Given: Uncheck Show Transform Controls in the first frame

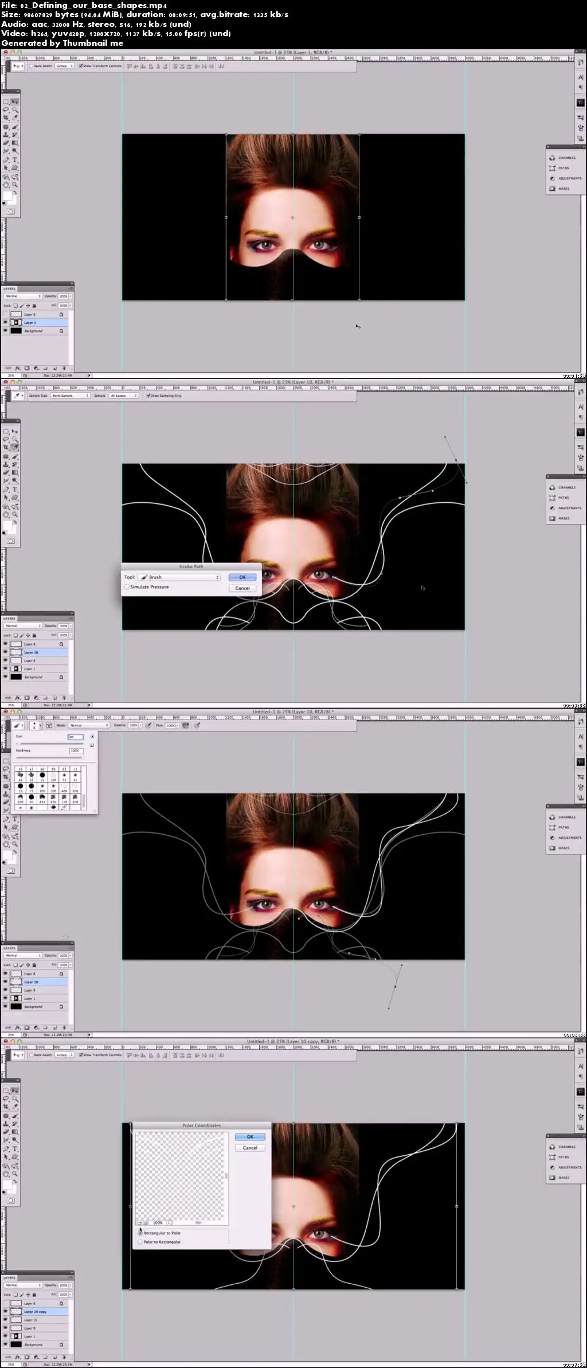Looking at the screenshot, I should click(81, 66).
